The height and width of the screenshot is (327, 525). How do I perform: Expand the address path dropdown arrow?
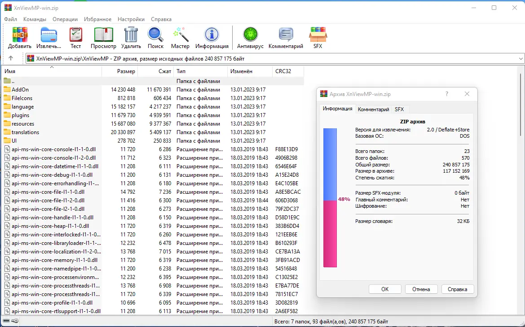(521, 58)
